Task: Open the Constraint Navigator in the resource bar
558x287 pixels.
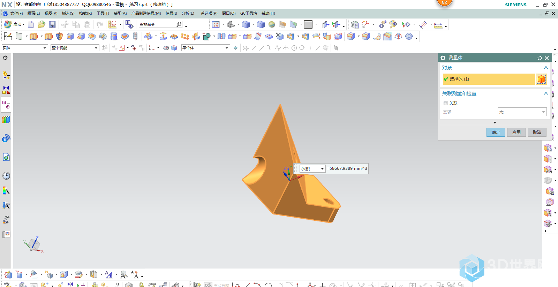Action: [6, 90]
